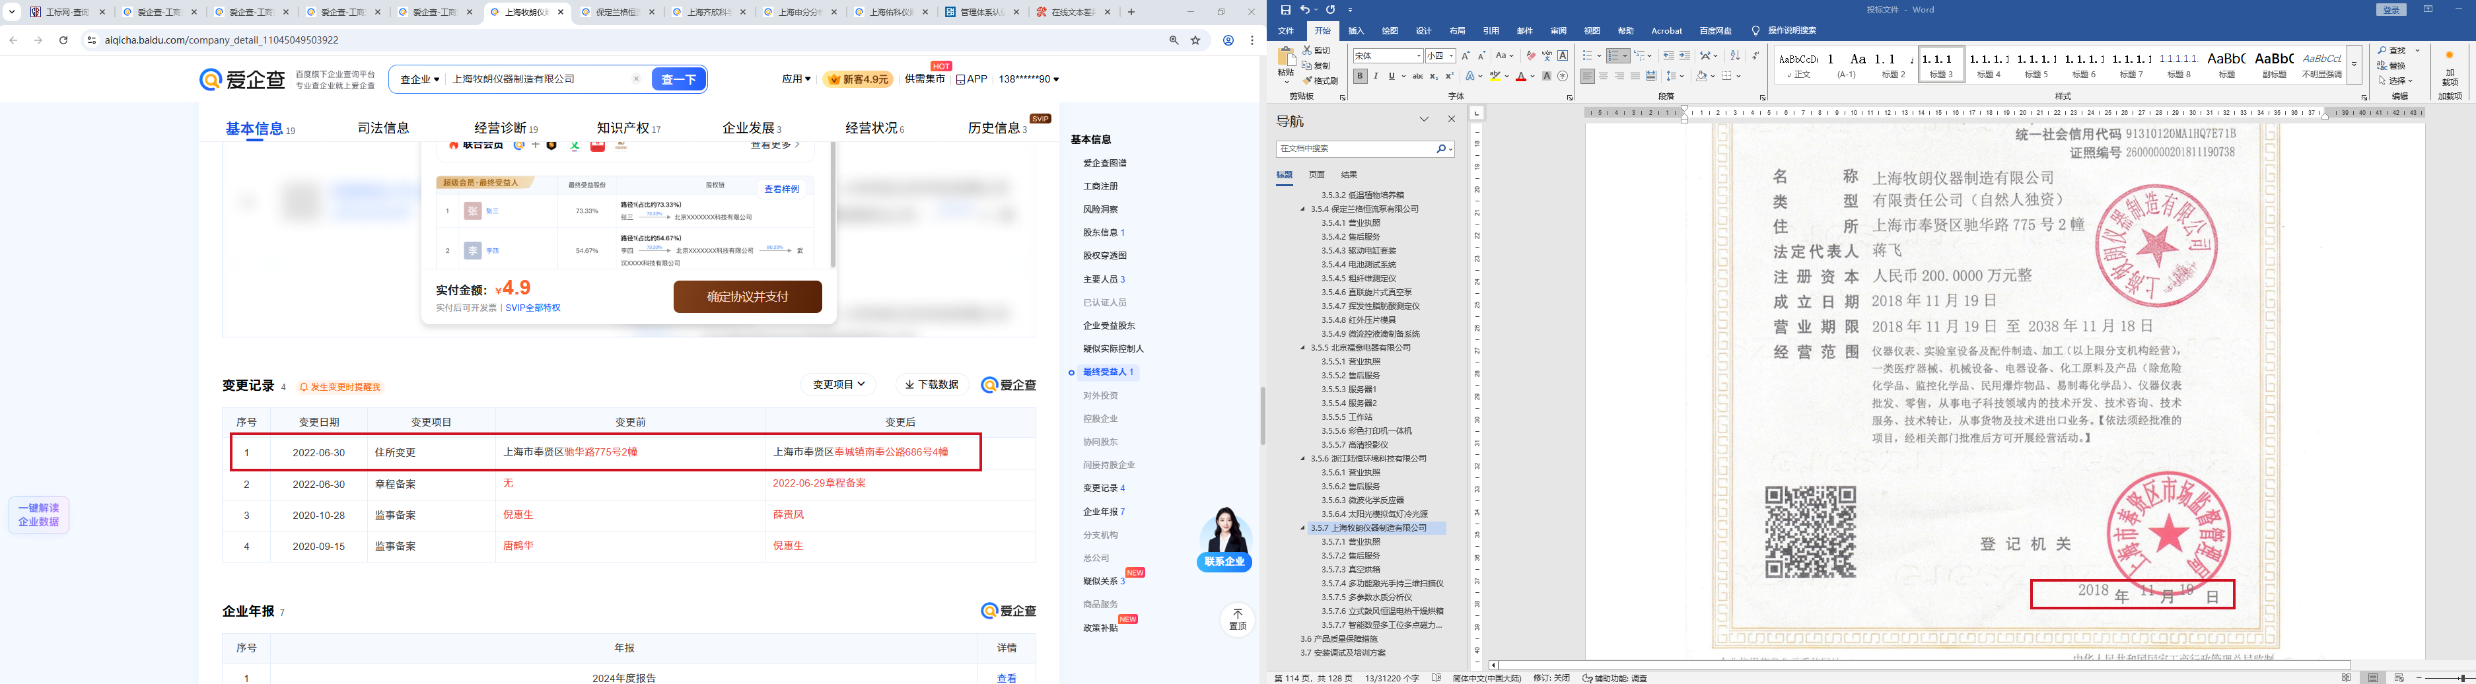Apply yellow text highlight color
This screenshot has width=2476, height=684.
1495,76
